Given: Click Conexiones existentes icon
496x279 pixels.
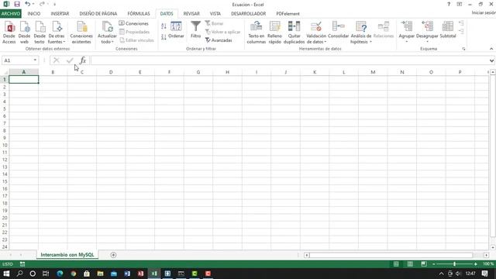Looking at the screenshot, I should (x=81, y=33).
